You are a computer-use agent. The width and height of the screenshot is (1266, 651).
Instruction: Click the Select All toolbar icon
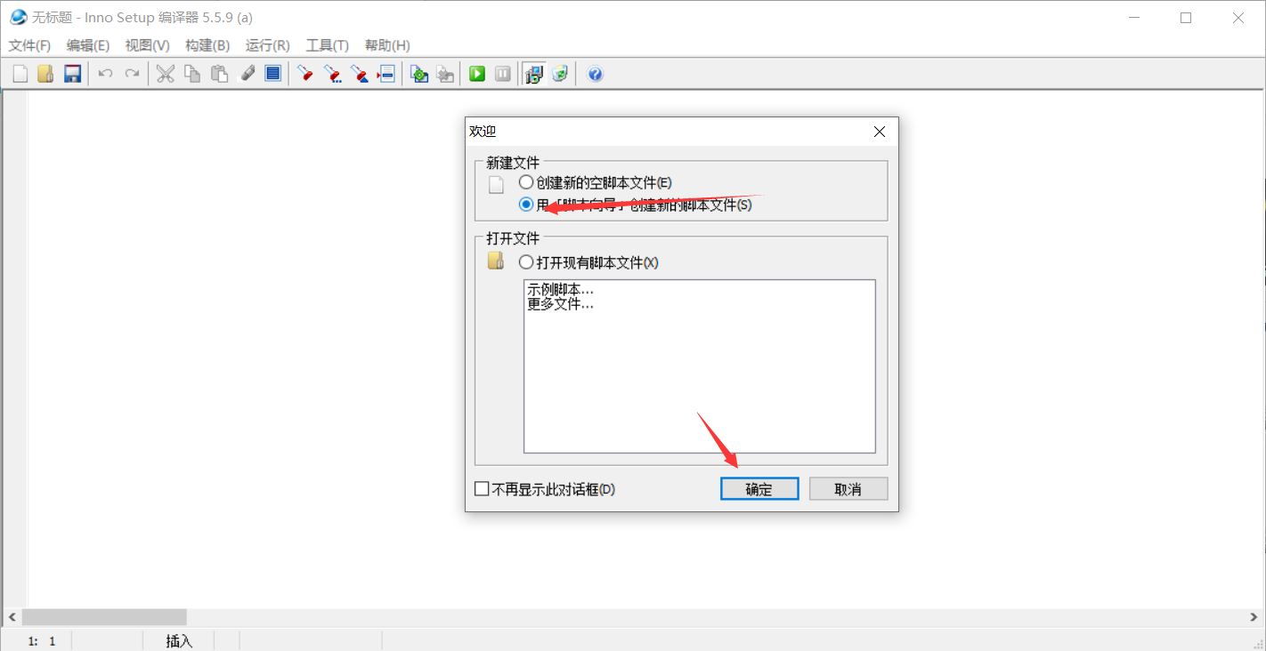[x=273, y=74]
